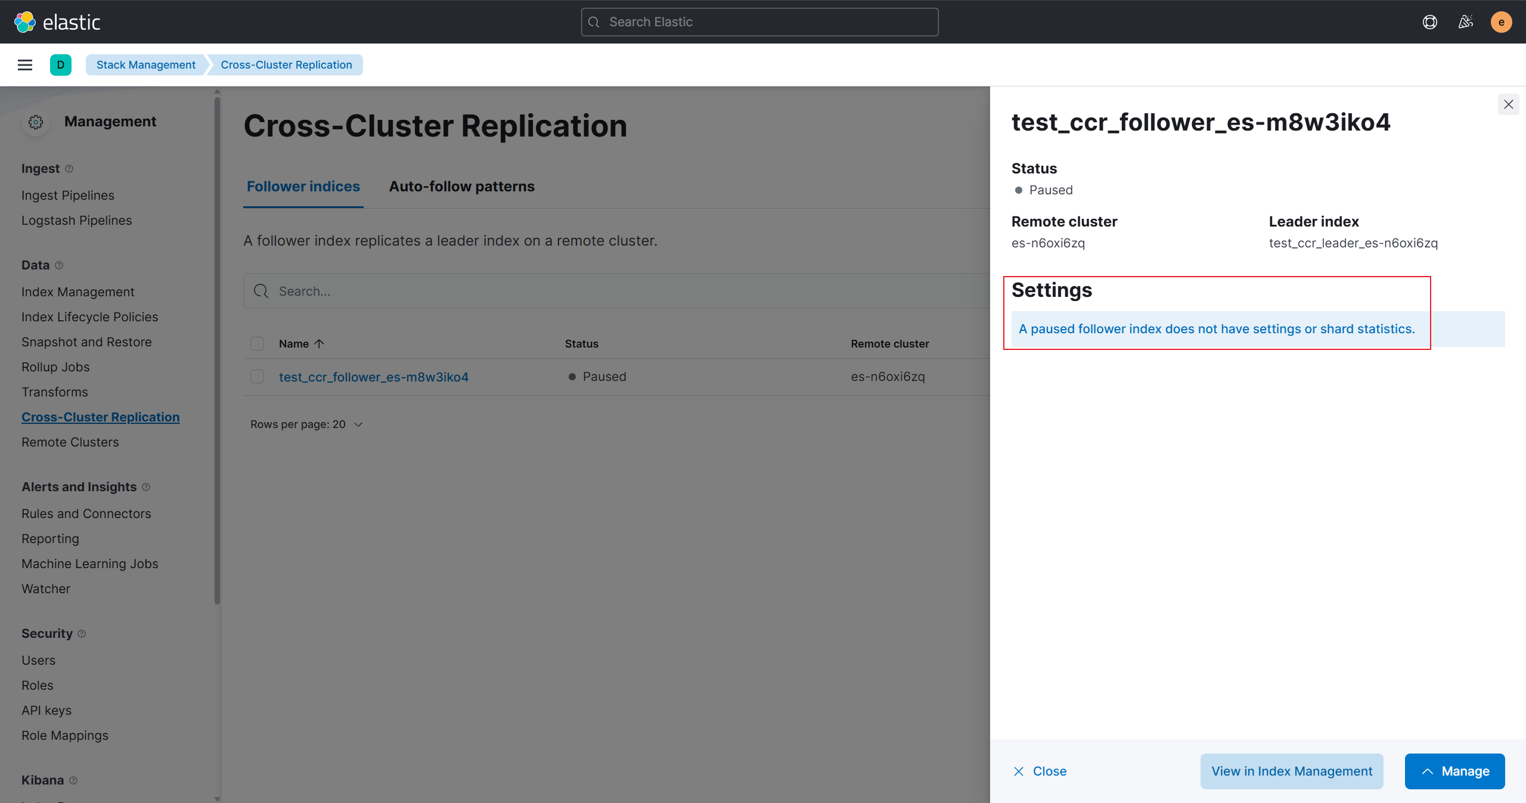Select the Follower indices tab
Screen dimensions: 1526x803
coord(303,187)
